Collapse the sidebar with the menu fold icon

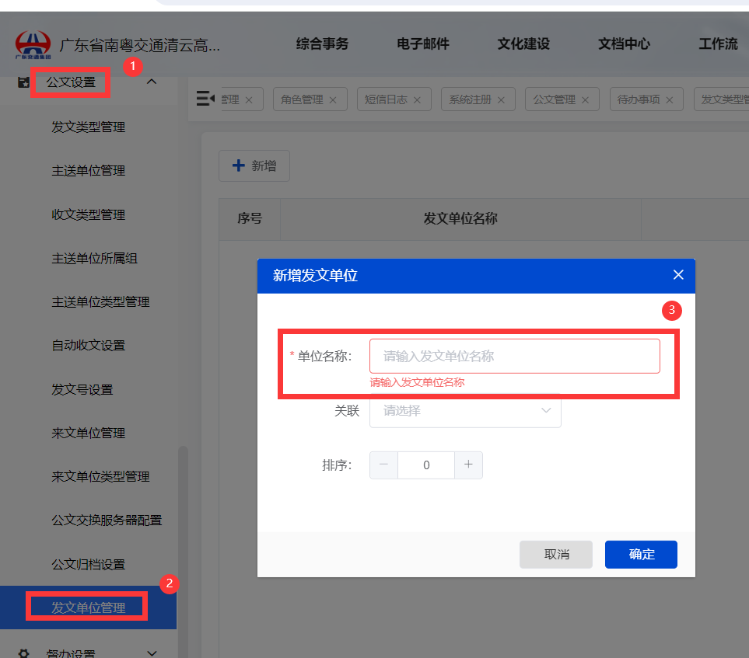pos(205,99)
